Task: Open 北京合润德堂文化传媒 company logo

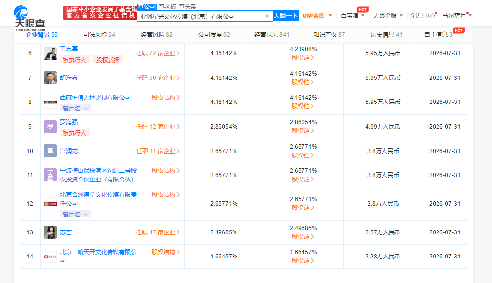Action: coord(50,204)
